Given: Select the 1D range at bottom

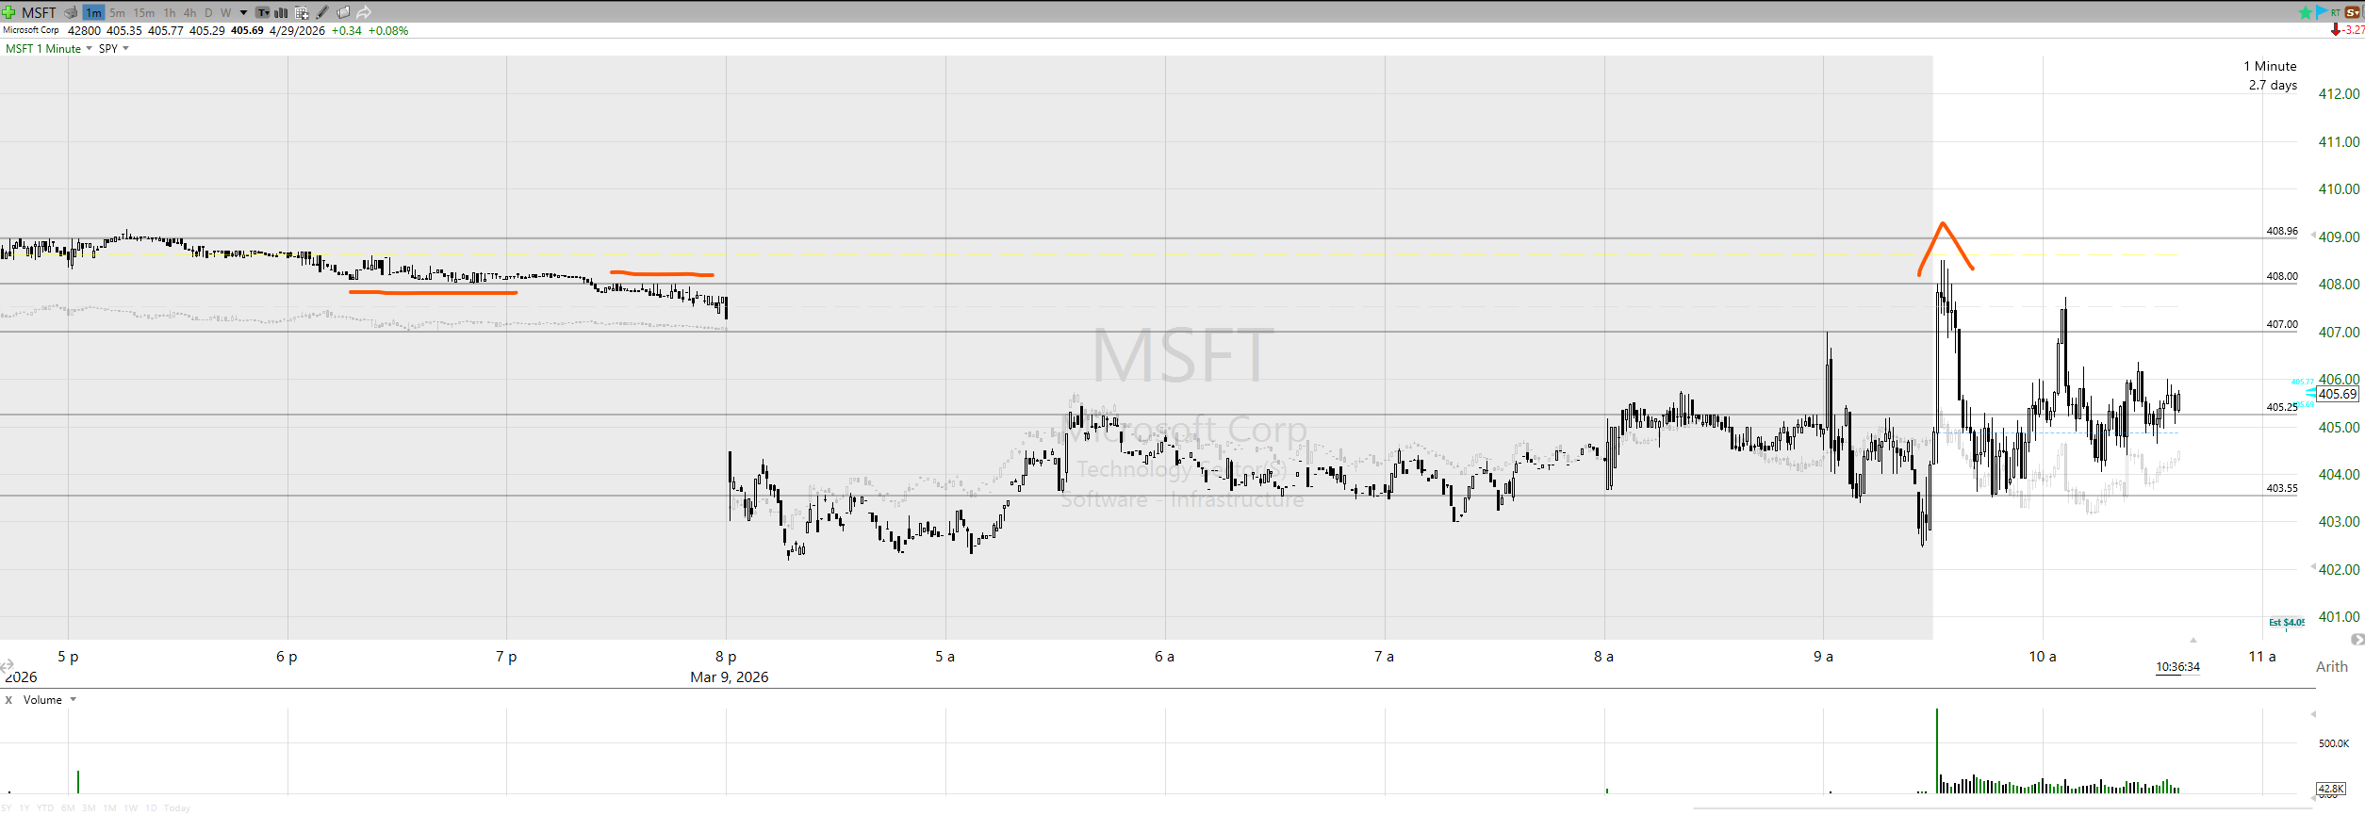Looking at the screenshot, I should click(x=151, y=807).
